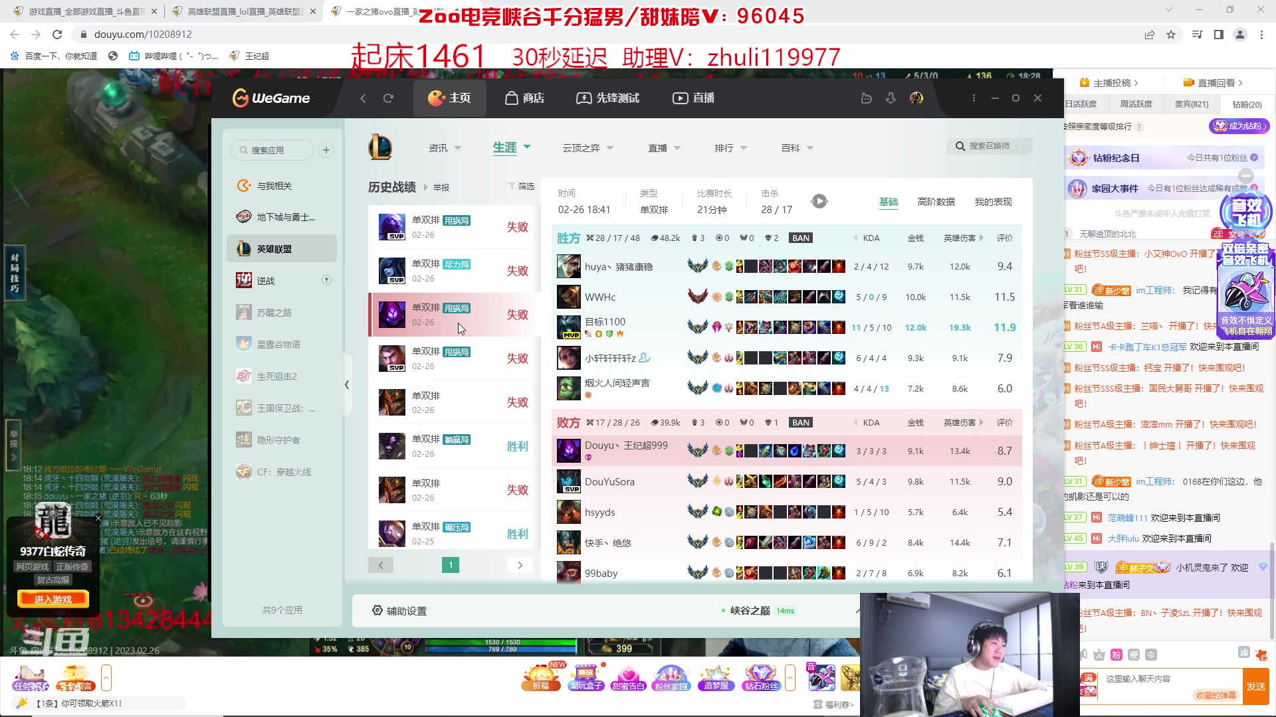This screenshot has width=1276, height=717.
Task: Click WeGame refresh icon
Action: pos(388,98)
